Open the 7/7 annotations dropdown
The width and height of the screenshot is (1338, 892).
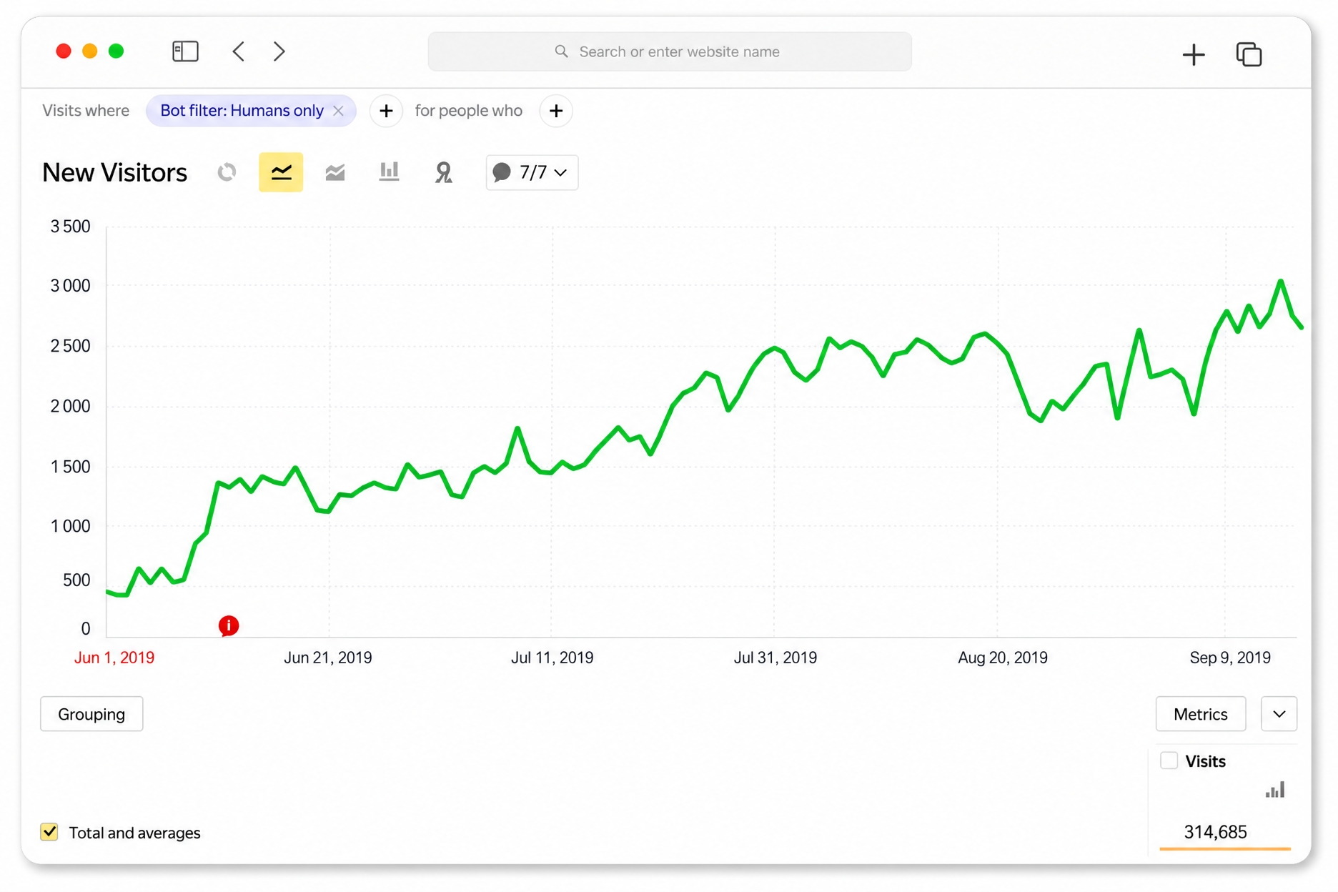coord(532,172)
